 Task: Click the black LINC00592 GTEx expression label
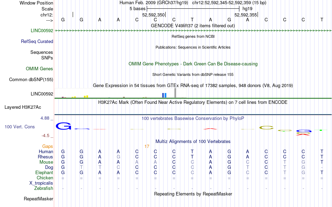point(42,94)
